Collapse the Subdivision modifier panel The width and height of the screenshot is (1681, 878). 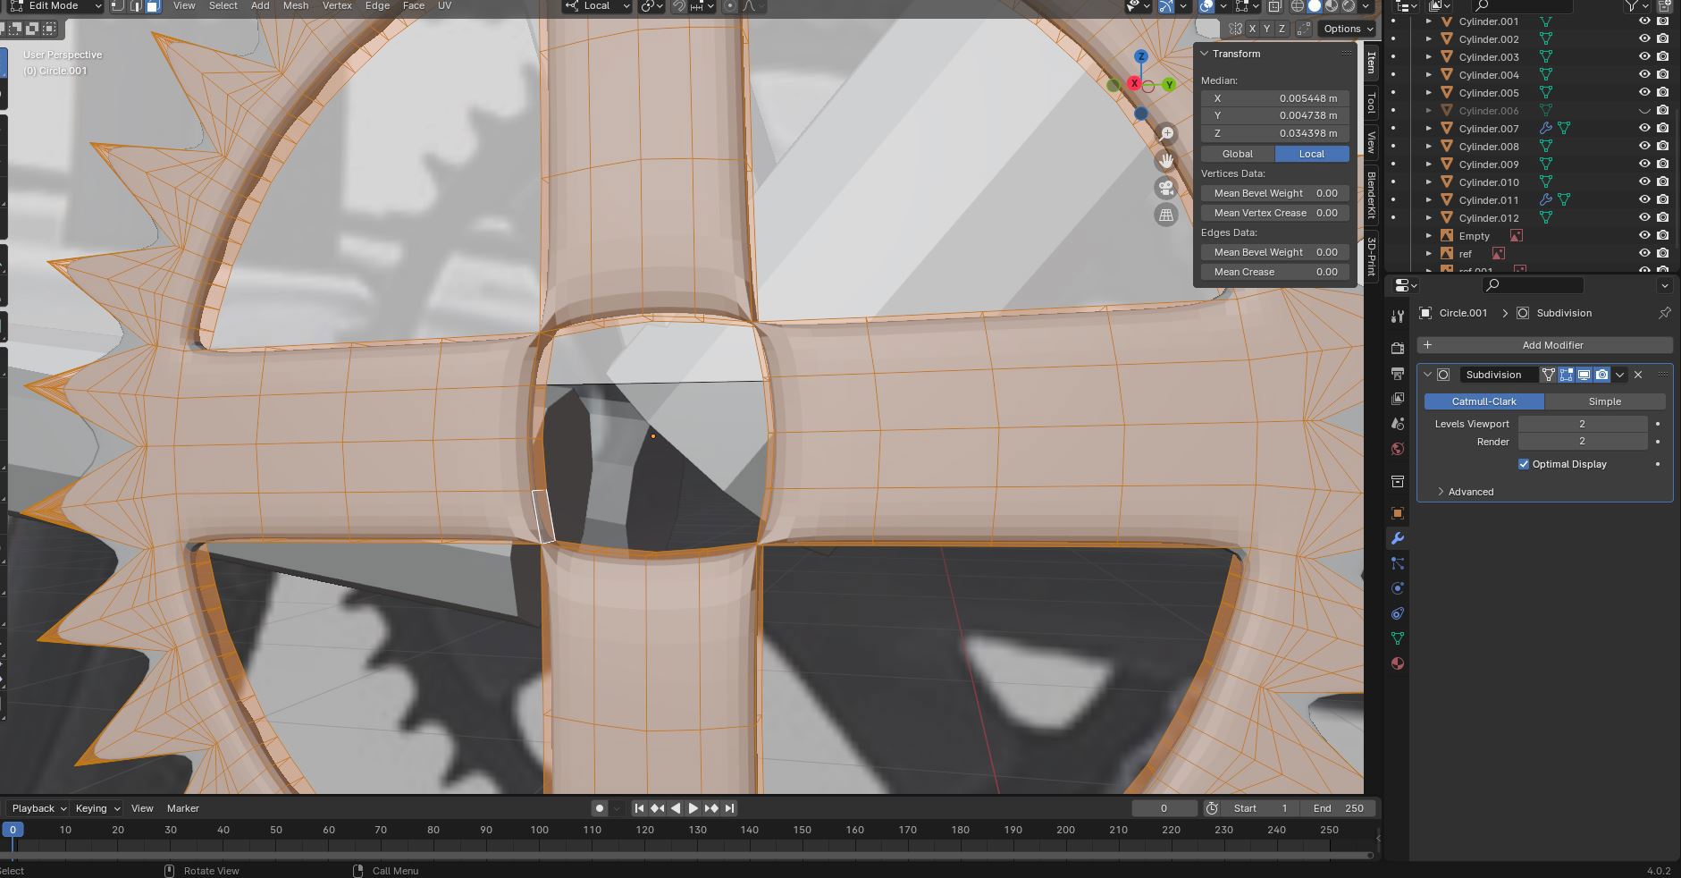point(1427,375)
